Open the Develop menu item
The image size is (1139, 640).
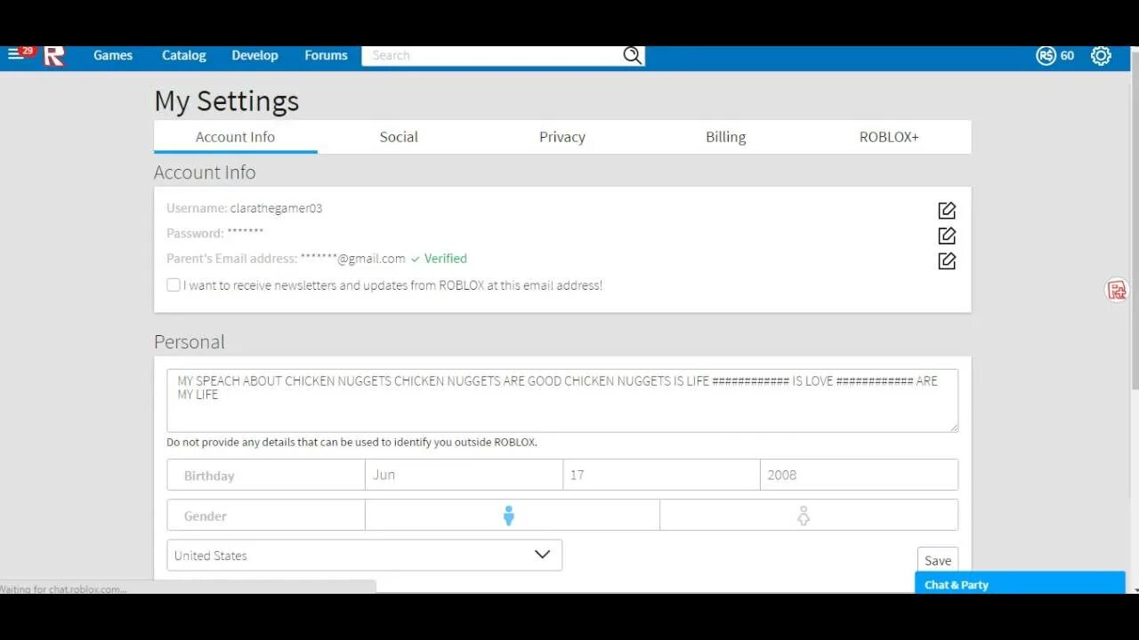point(255,55)
